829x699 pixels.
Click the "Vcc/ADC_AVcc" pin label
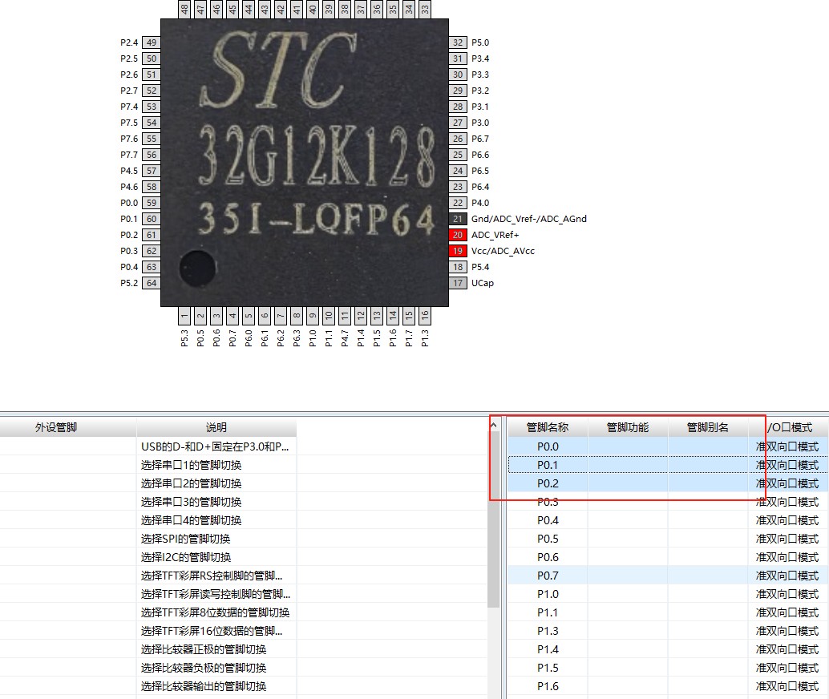coord(503,251)
